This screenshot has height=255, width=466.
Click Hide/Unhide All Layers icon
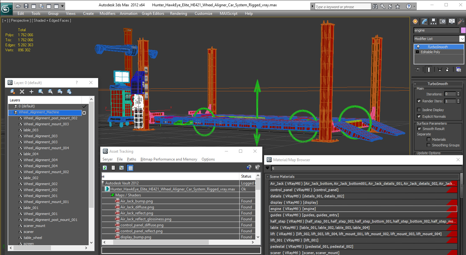[60, 92]
